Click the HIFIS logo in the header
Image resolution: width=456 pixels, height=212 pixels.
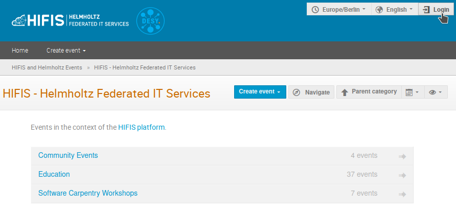(70, 21)
